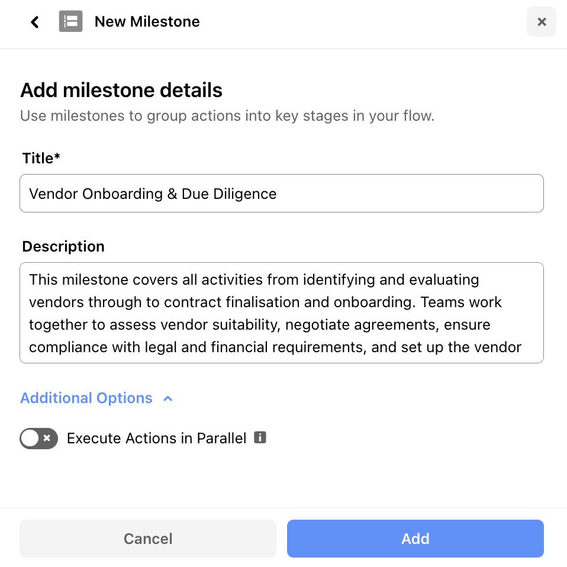Close the New Milestone dialog
The width and height of the screenshot is (567, 567).
tap(541, 22)
